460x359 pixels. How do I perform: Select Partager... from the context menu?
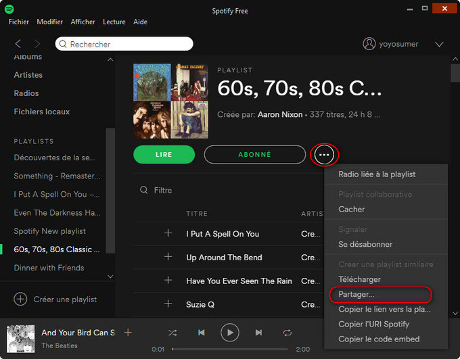coord(356,295)
